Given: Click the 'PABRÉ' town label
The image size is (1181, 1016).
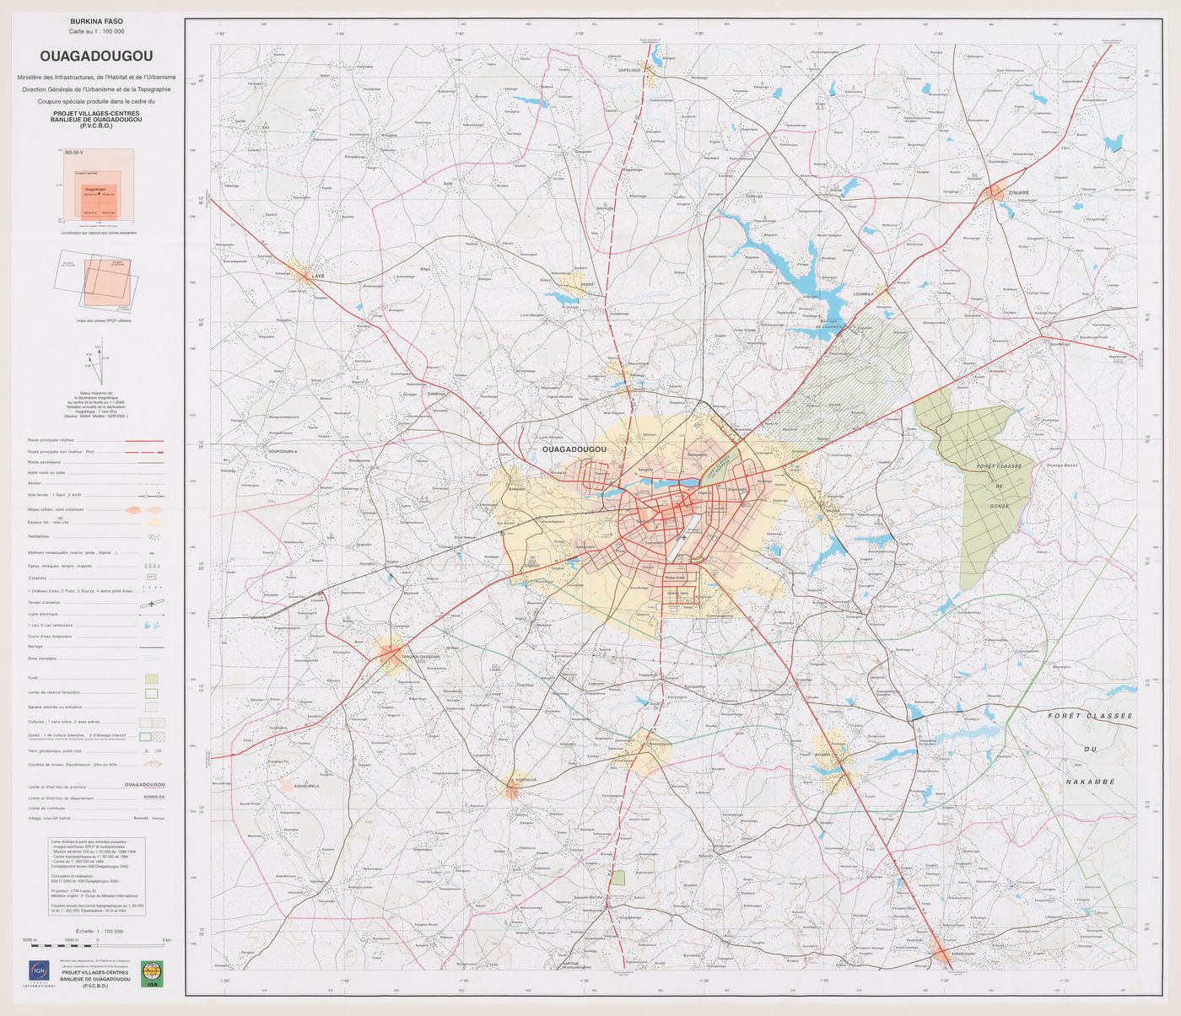Looking at the screenshot, I should [588, 284].
